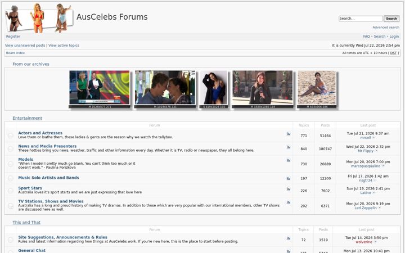The width and height of the screenshot is (405, 253).
Task: Open archive thumbnail of reporter holding microphone
Action: tap(263, 89)
